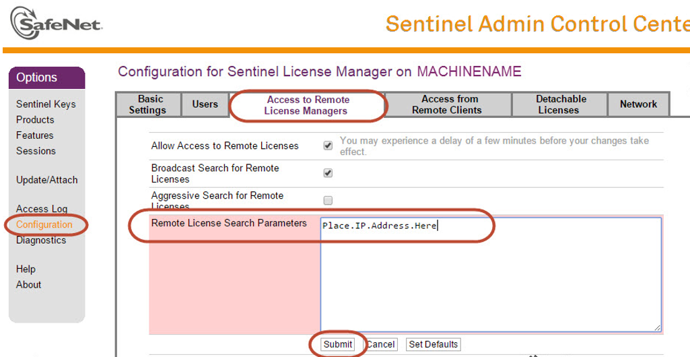Switch to the Users tab
The height and width of the screenshot is (357, 690).
click(205, 104)
